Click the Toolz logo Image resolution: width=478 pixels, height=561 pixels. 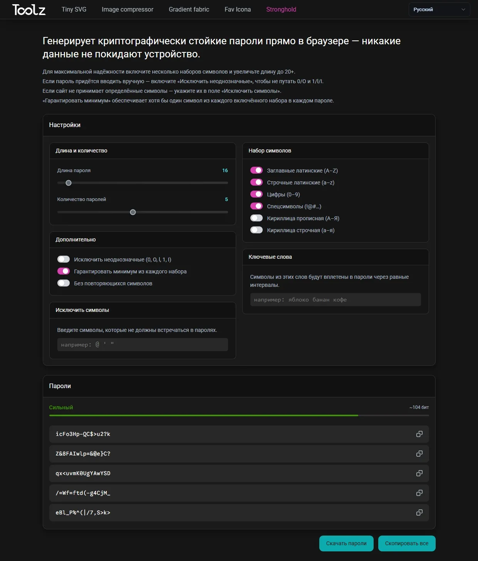29,10
